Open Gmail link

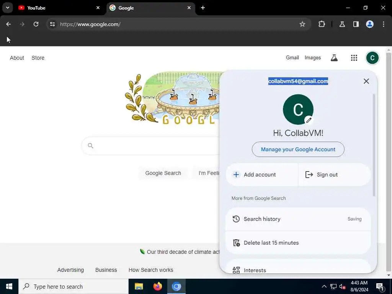tap(292, 58)
